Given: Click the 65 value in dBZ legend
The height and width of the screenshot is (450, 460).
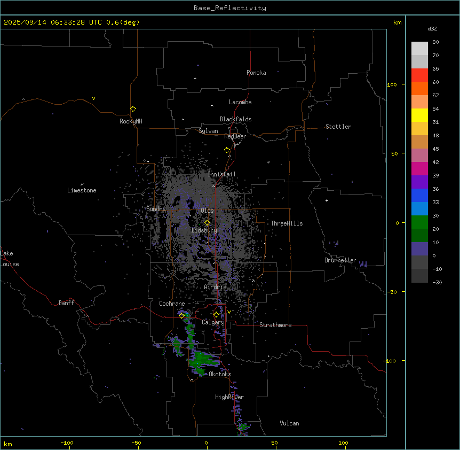Looking at the screenshot, I should (x=435, y=68).
